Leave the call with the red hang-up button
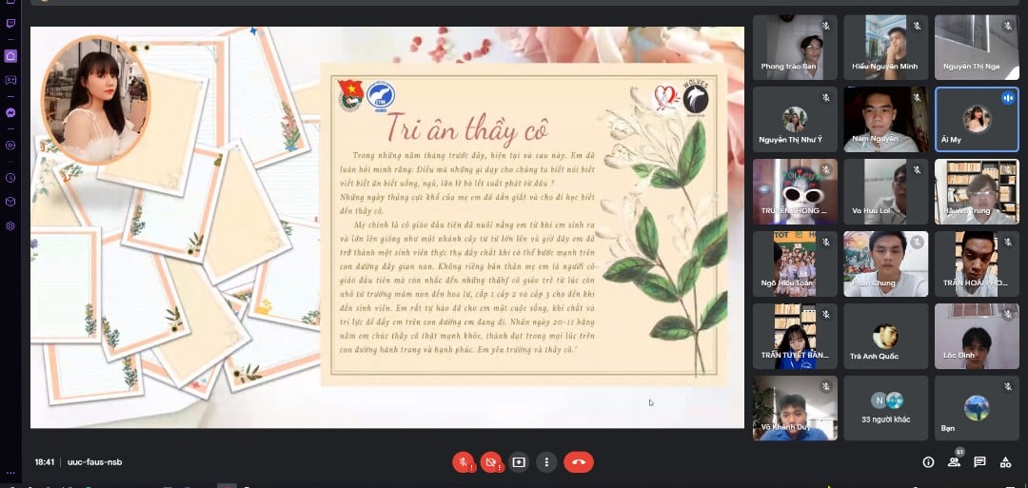Viewport: 1028px width, 488px height. (x=578, y=462)
